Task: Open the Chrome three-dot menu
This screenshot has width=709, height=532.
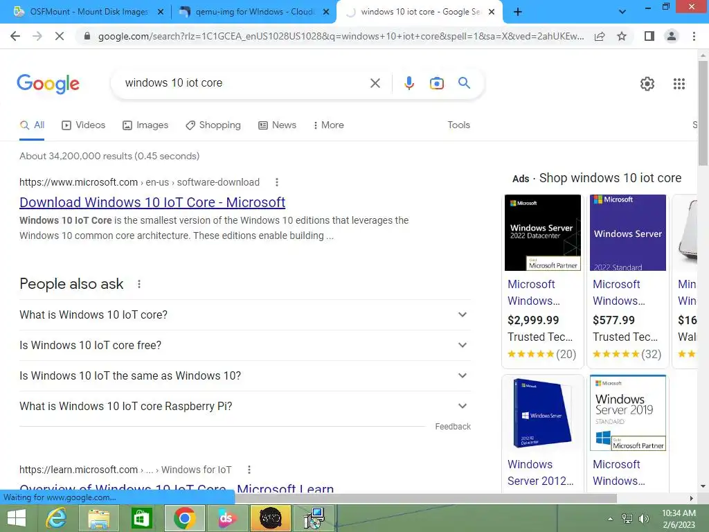Action: [x=694, y=36]
